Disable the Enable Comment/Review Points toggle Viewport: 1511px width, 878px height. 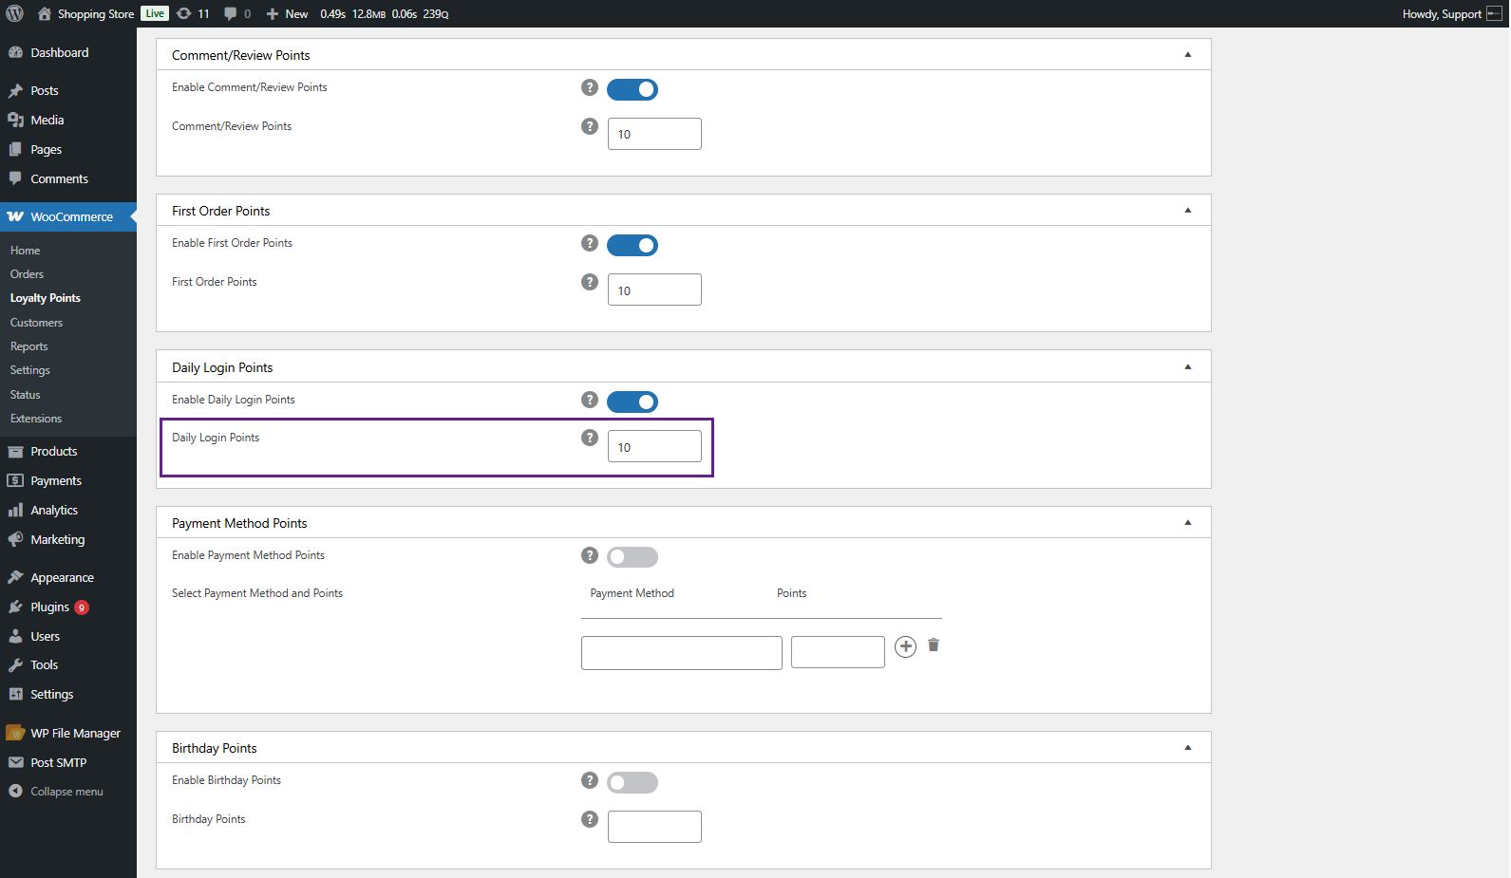pyautogui.click(x=633, y=89)
